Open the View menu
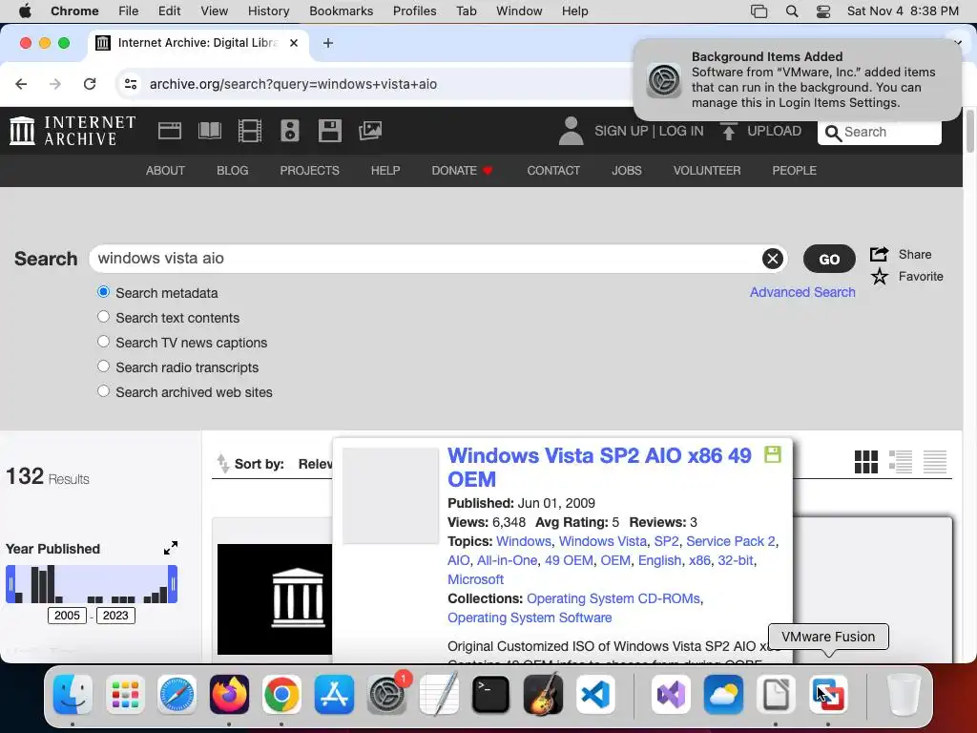Image resolution: width=977 pixels, height=733 pixels. [x=215, y=11]
